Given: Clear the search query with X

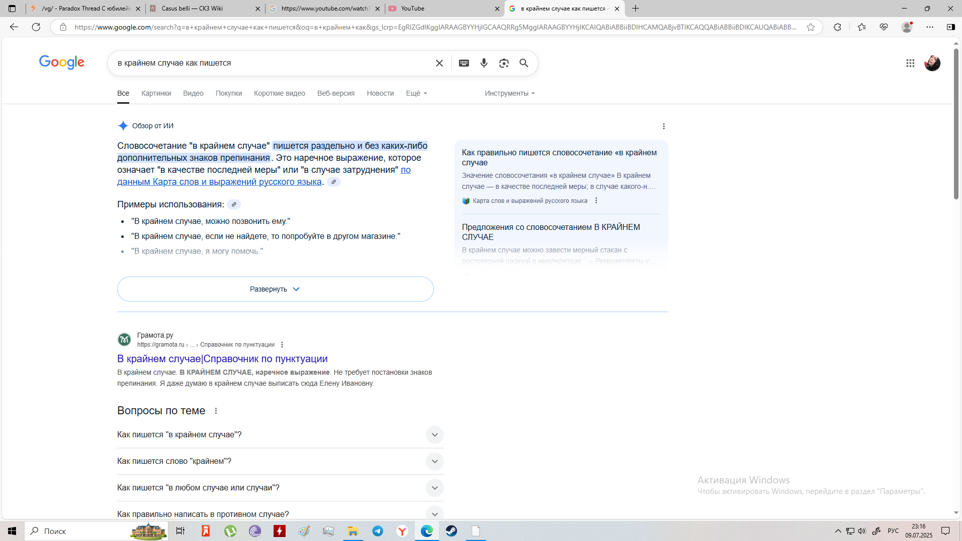Looking at the screenshot, I should [x=439, y=63].
